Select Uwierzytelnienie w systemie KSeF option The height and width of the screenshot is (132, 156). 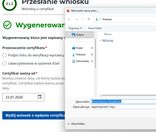point(4,63)
